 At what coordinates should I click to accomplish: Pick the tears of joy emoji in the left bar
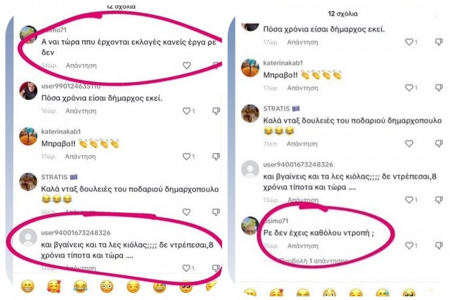pyautogui.click(x=80, y=286)
